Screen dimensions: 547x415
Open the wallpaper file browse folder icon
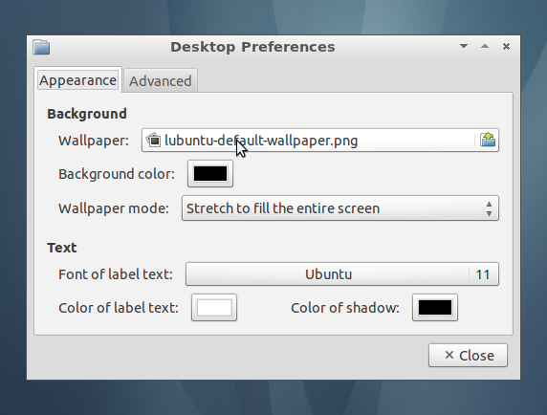[x=488, y=141]
